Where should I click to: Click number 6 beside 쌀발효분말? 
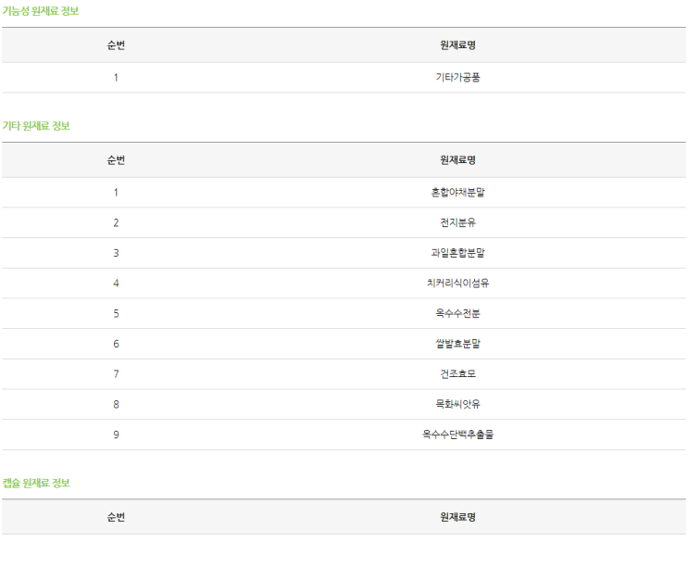(x=116, y=344)
